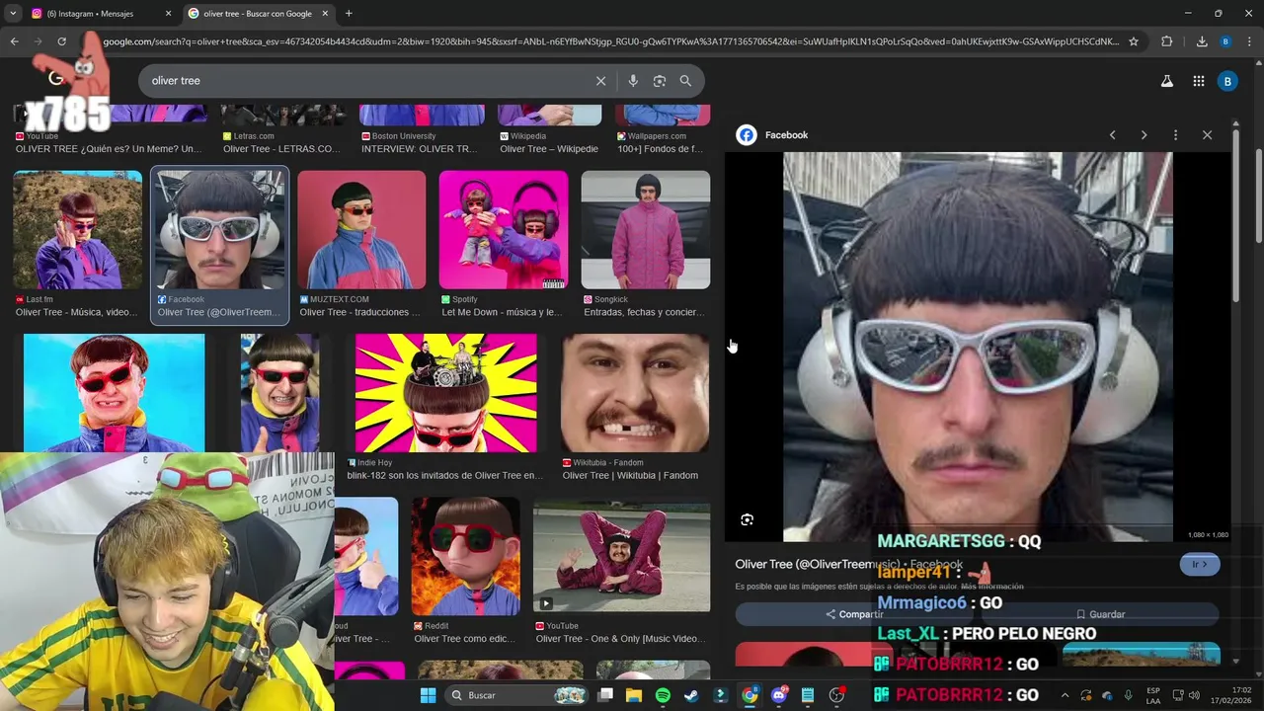The height and width of the screenshot is (711, 1264).
Task: Open browser extensions puzzle icon
Action: tap(1167, 41)
